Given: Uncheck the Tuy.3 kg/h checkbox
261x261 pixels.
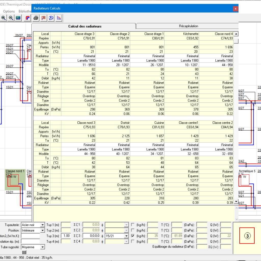Looking at the screenshot, I should (x=133, y=236).
